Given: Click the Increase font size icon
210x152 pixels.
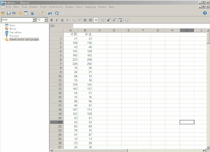Looking at the screenshot, I should point(109,20).
